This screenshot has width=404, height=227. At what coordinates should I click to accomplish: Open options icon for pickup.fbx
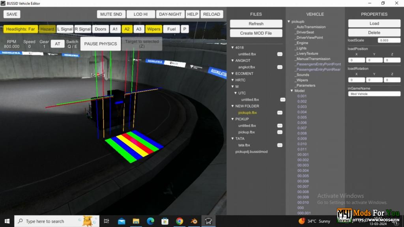pos(280,132)
